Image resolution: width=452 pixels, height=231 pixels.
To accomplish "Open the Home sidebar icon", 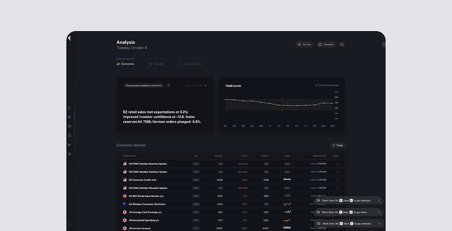I will (x=70, y=108).
